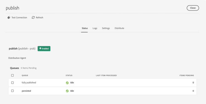Screen dimensions: 206x104
Task: Tick the select-all queues header checkbox
Action: [12, 75]
